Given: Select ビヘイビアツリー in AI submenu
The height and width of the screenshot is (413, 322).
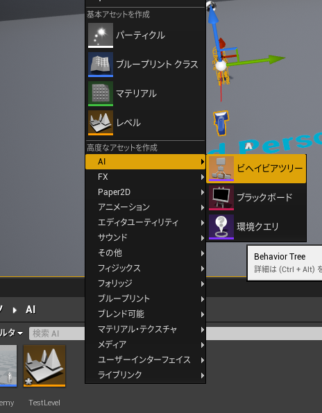Looking at the screenshot, I should (256, 169).
